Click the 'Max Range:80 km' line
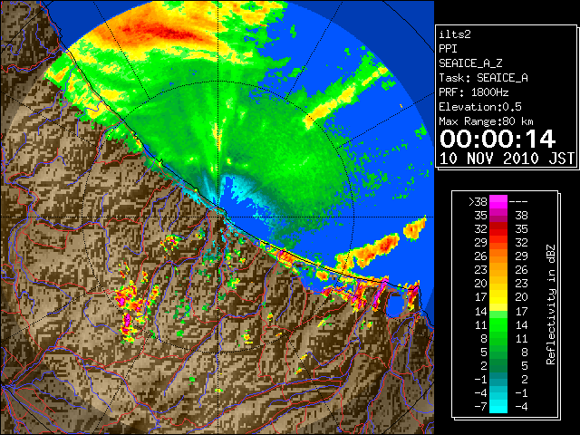The width and height of the screenshot is (580, 435). [486, 121]
